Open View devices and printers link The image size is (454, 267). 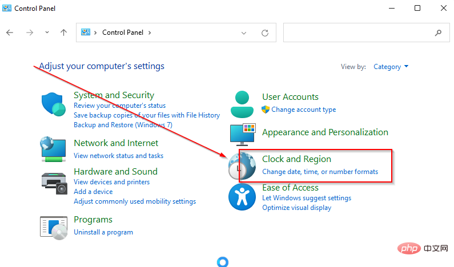pyautogui.click(x=111, y=182)
